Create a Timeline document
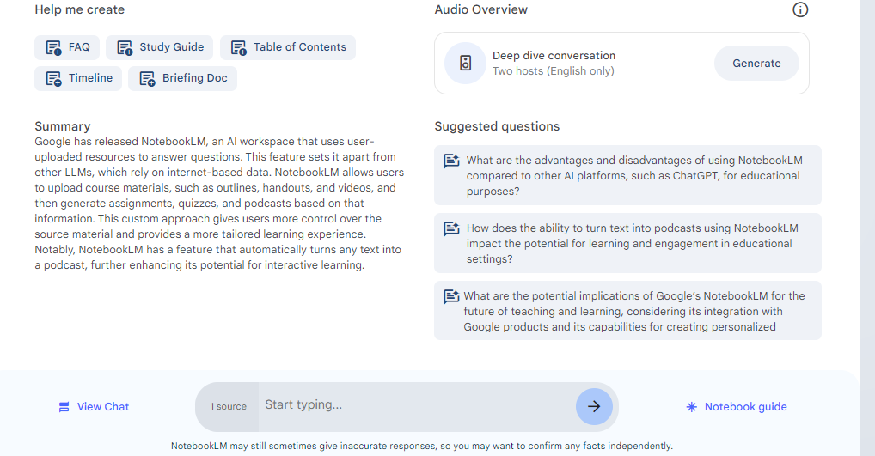This screenshot has width=875, height=456. (78, 78)
